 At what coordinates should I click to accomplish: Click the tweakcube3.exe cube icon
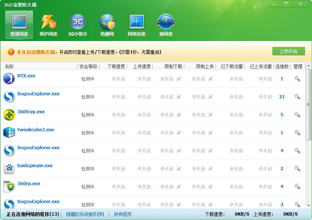tap(9, 132)
